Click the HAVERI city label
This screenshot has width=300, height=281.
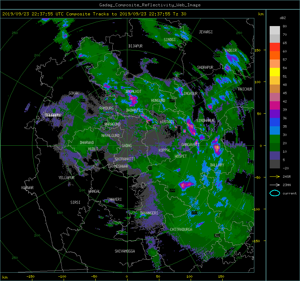(116, 199)
